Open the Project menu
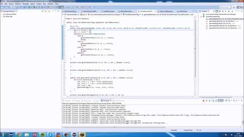244x137 pixels. coord(39,4)
